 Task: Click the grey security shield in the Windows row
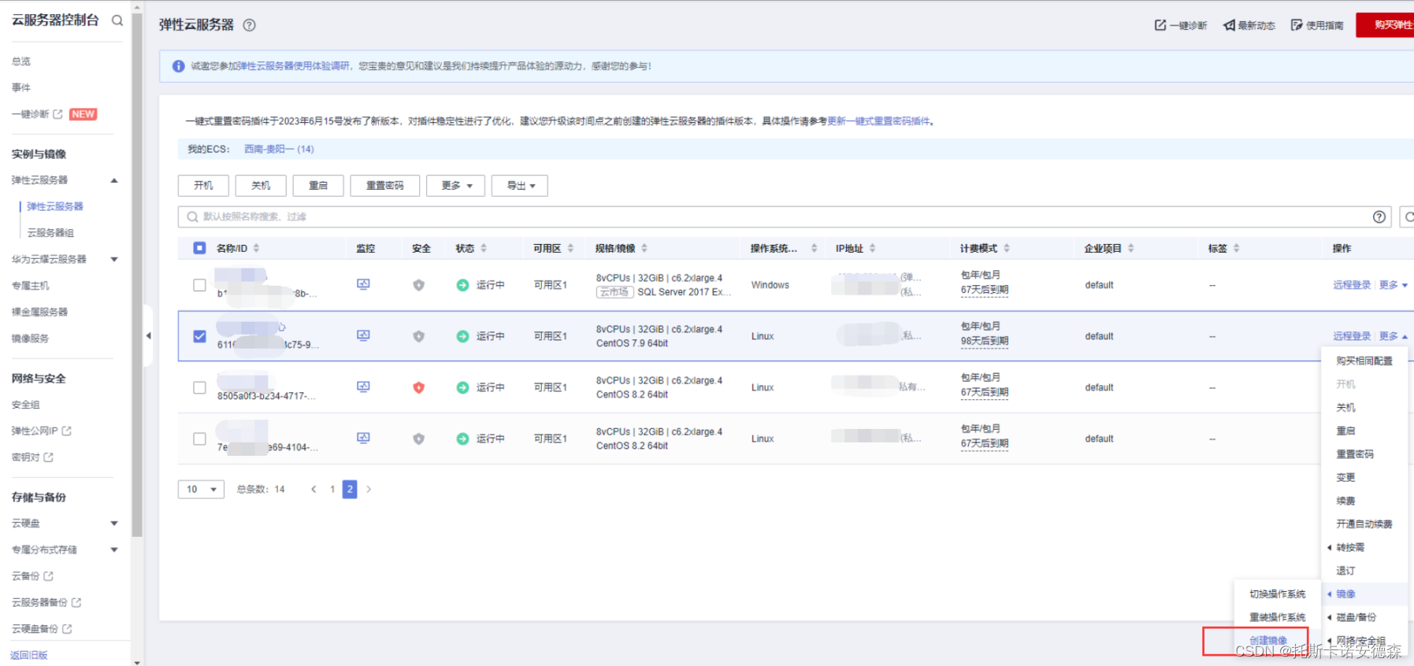click(419, 285)
